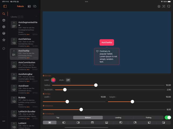Screen dimensions: 173x129
Task: Toggle the sidebar panel icon
Action: coord(5,6)
